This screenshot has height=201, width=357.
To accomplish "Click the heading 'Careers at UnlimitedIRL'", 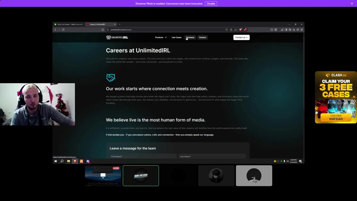I will (138, 50).
